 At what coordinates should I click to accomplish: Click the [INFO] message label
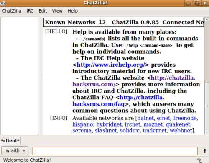59,118
